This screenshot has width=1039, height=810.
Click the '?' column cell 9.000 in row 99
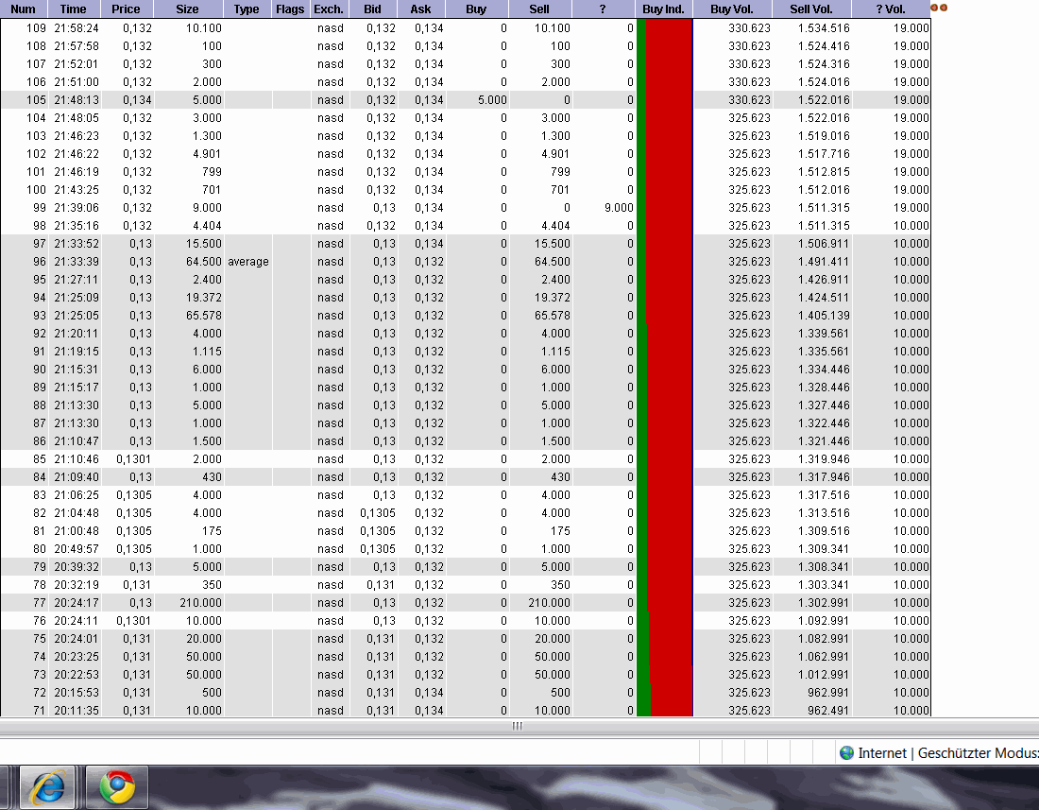(619, 208)
